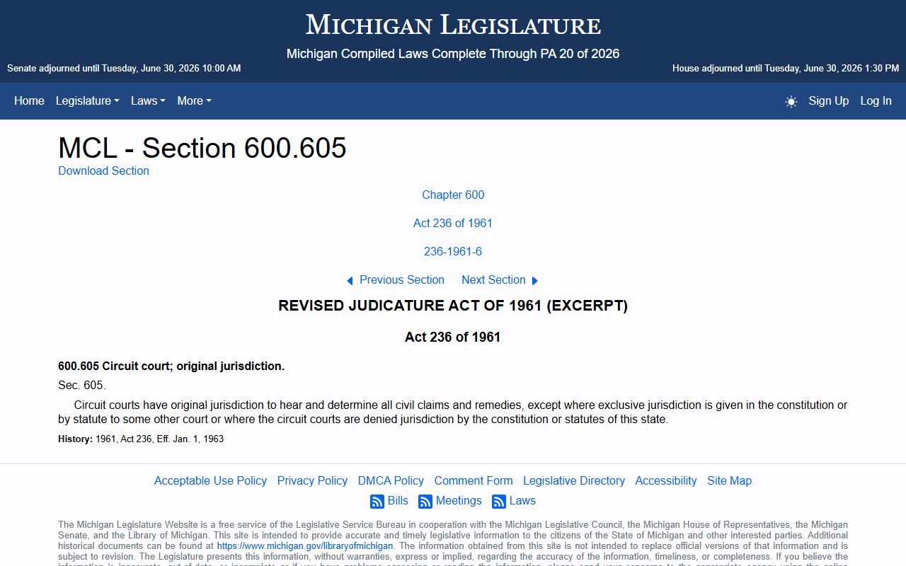Click the Bills feed text link

tap(398, 500)
